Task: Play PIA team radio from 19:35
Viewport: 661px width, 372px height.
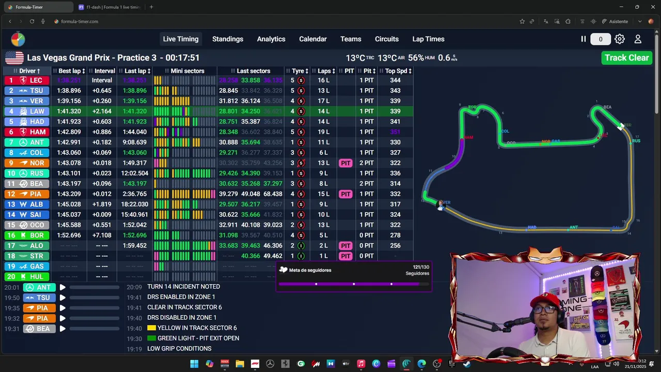Action: point(62,308)
